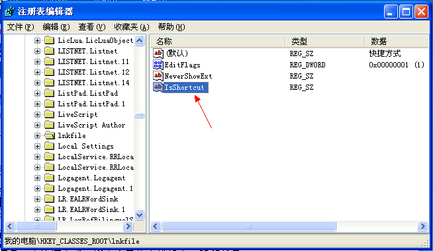The width and height of the screenshot is (433, 251).
Task: Click the 类型 column header
Action: (x=324, y=42)
